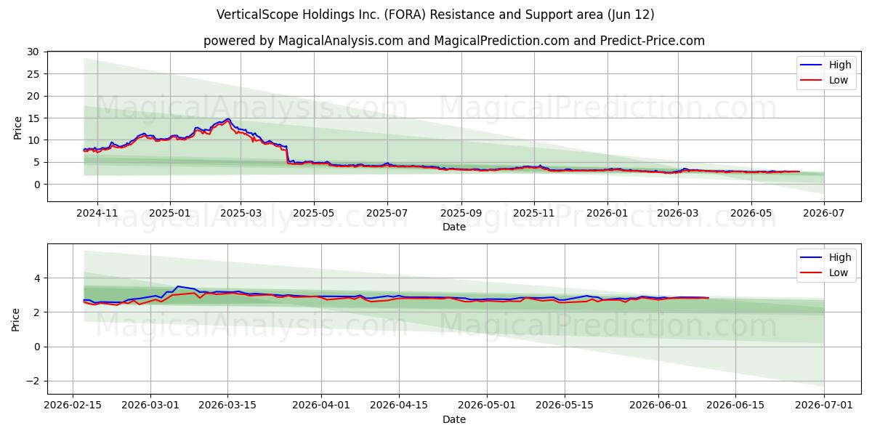
Task: Click the chart title mentioning VerticalScope Holdings Inc.
Action: tap(435, 15)
